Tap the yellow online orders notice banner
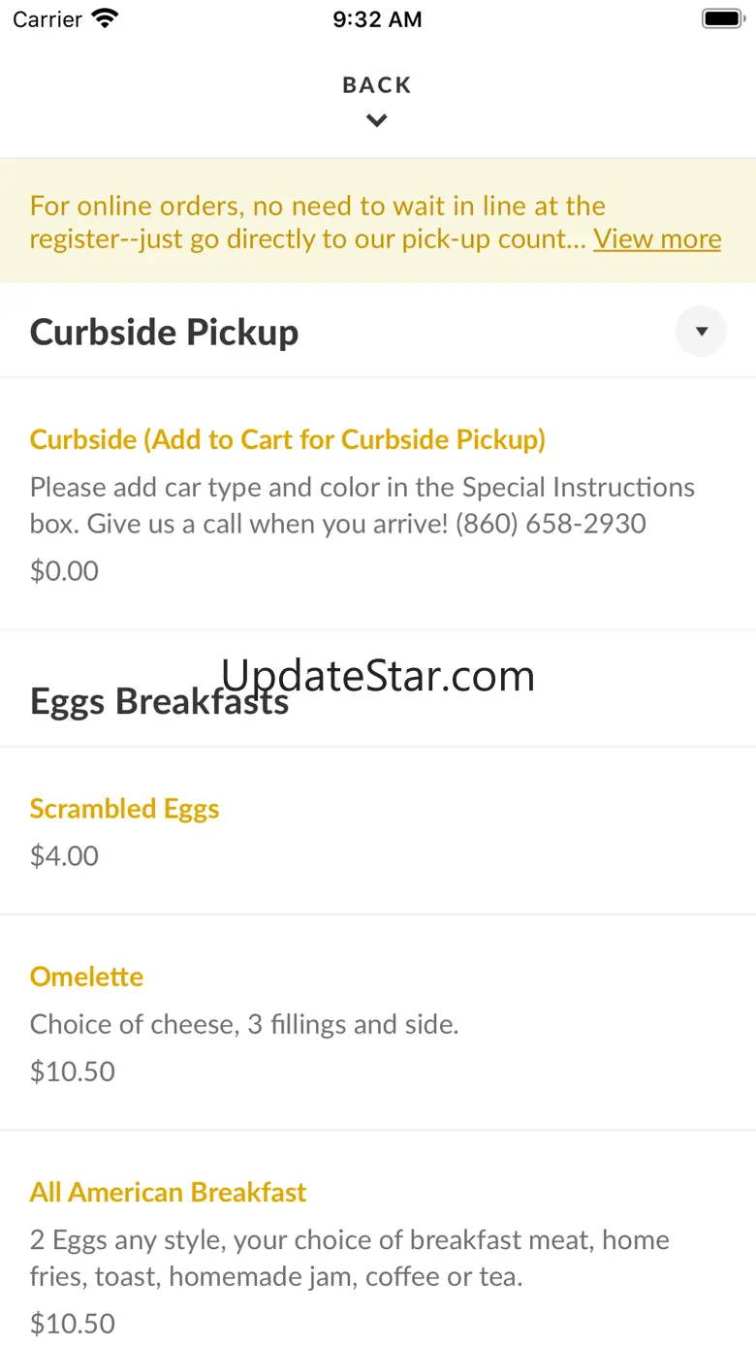This screenshot has width=756, height=1345. point(378,222)
